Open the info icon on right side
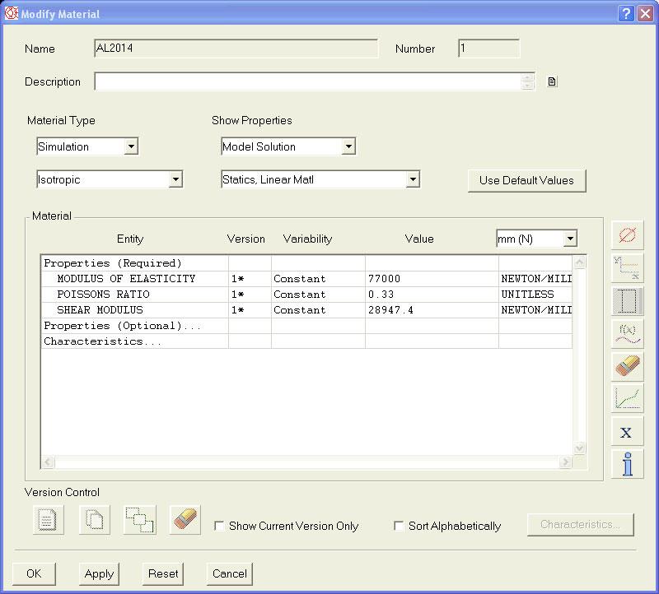 tap(627, 464)
